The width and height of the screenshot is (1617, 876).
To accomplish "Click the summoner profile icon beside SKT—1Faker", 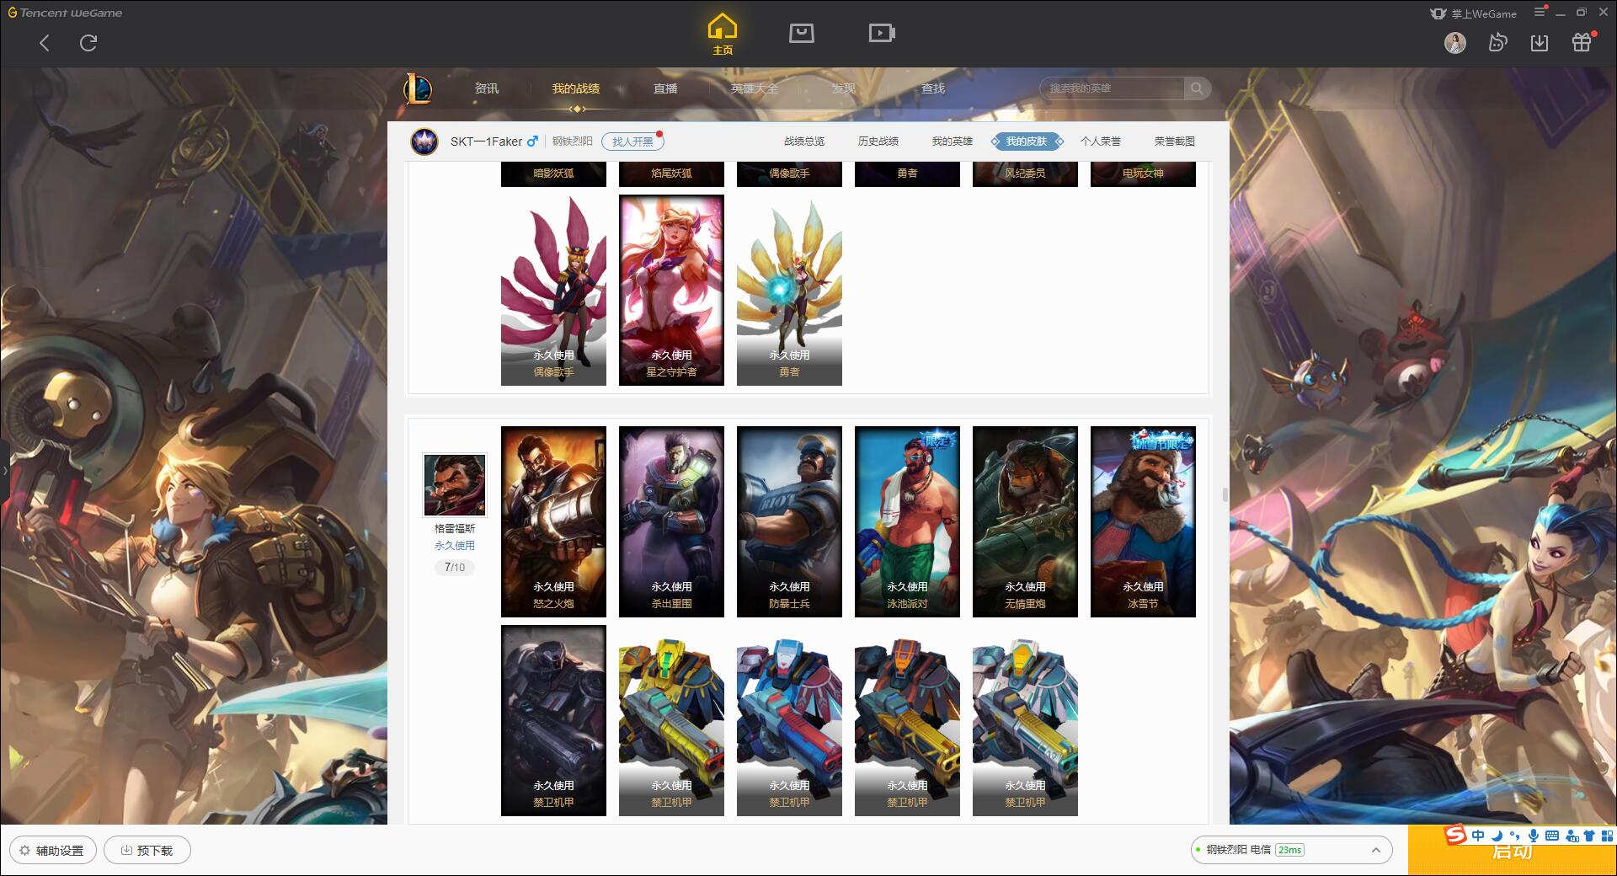I will (x=424, y=141).
